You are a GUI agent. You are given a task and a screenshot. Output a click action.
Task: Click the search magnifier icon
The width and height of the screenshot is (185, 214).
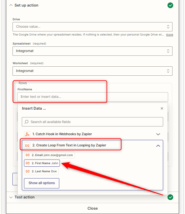point(27,122)
